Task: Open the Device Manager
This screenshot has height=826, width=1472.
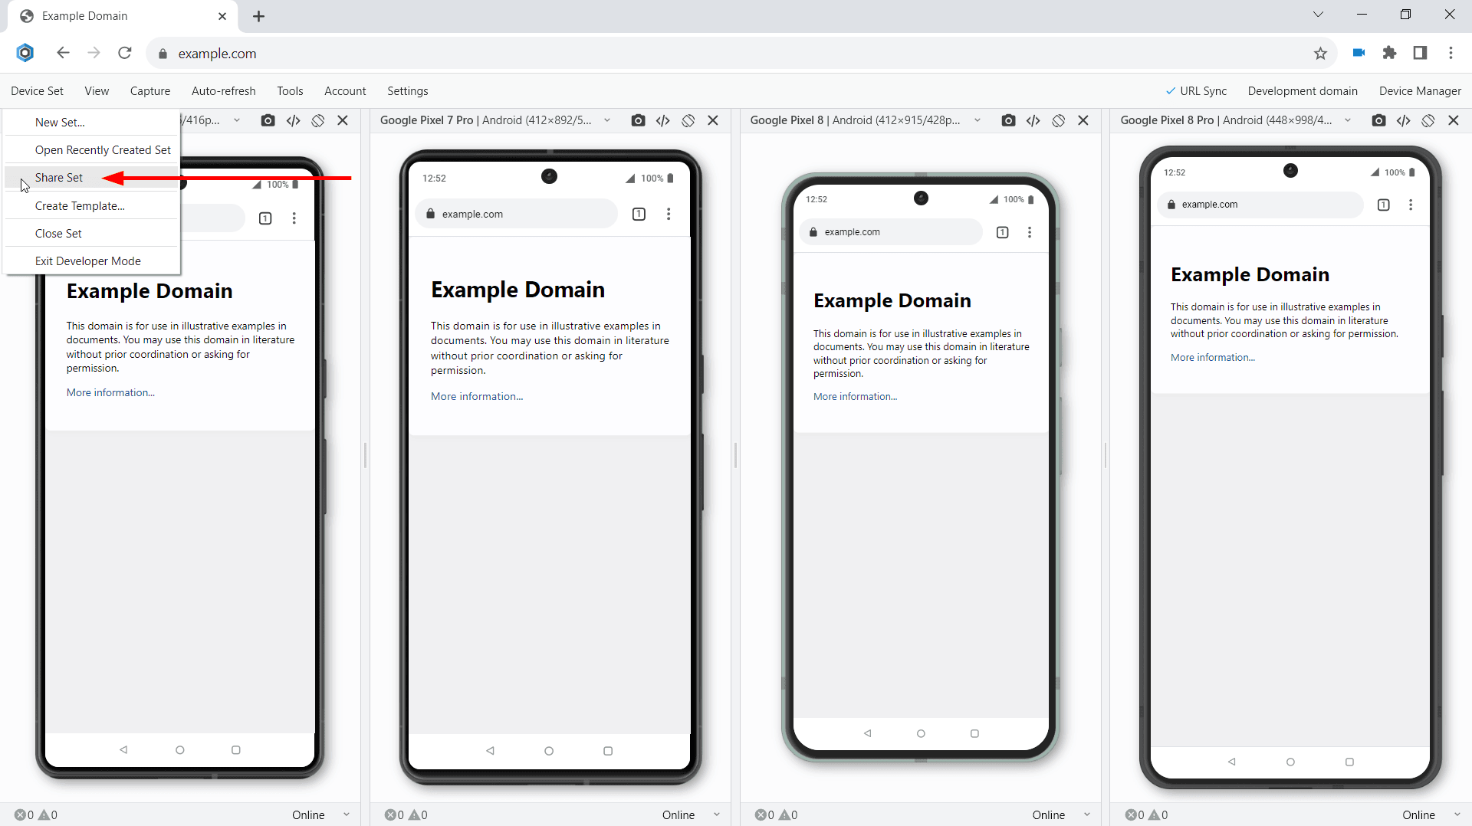Action: [1420, 91]
